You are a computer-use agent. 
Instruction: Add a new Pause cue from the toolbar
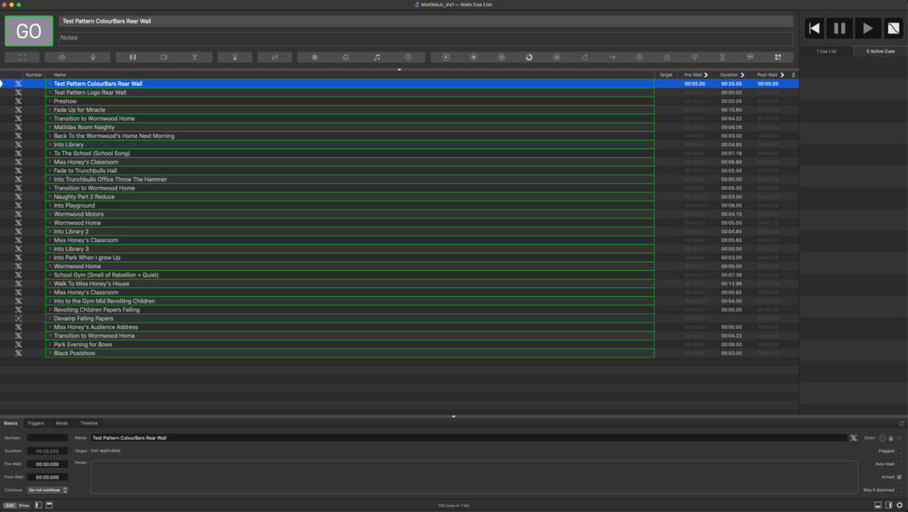(x=501, y=57)
